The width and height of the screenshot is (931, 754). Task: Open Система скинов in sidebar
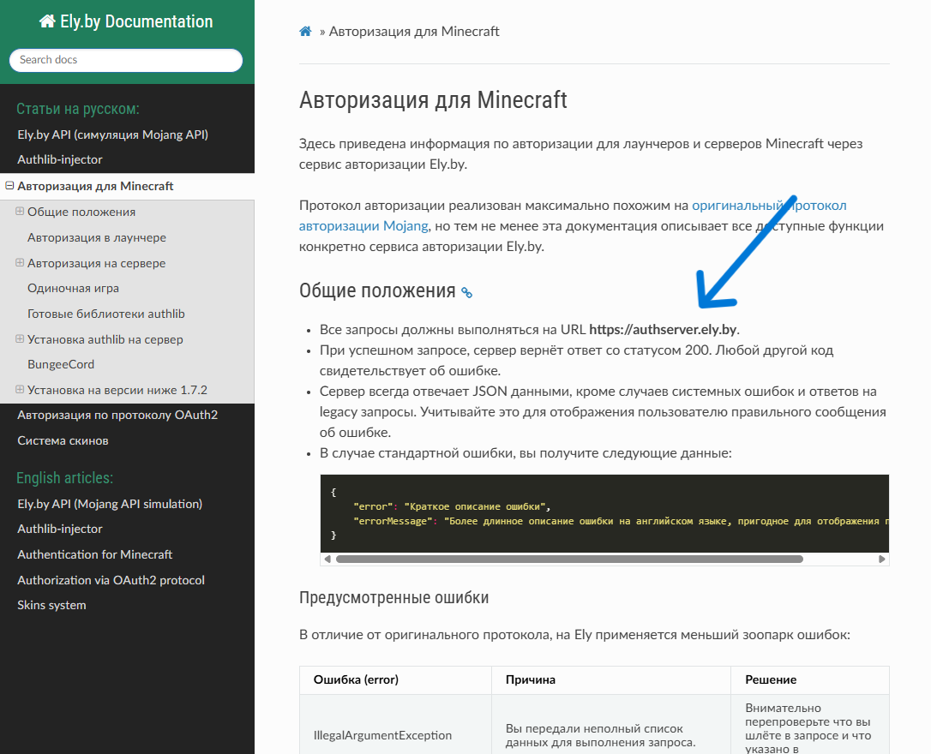pyautogui.click(x=63, y=440)
